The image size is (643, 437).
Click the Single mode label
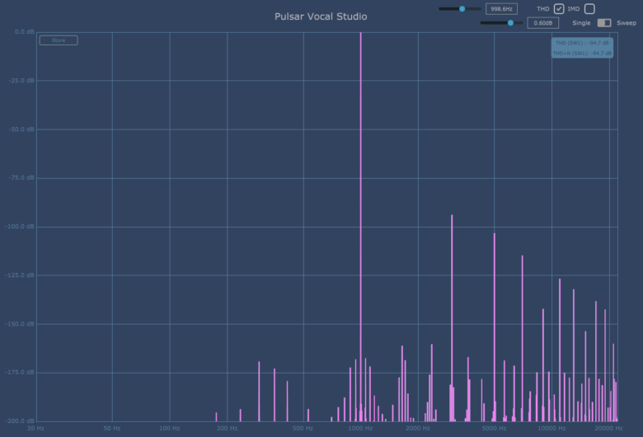pyautogui.click(x=582, y=23)
